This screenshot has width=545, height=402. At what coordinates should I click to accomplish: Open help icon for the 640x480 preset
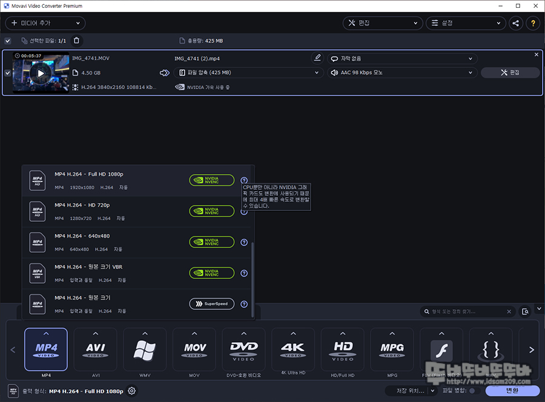244,243
